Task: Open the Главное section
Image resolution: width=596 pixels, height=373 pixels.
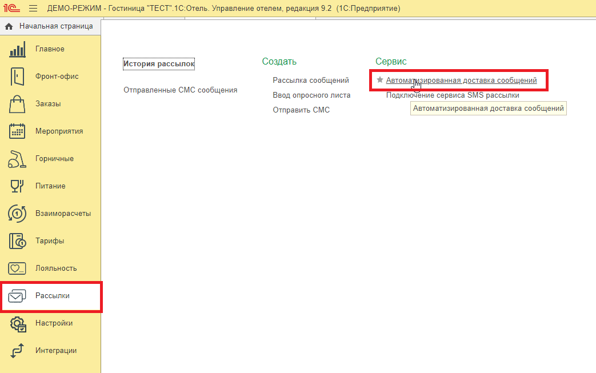Action: tap(50, 49)
